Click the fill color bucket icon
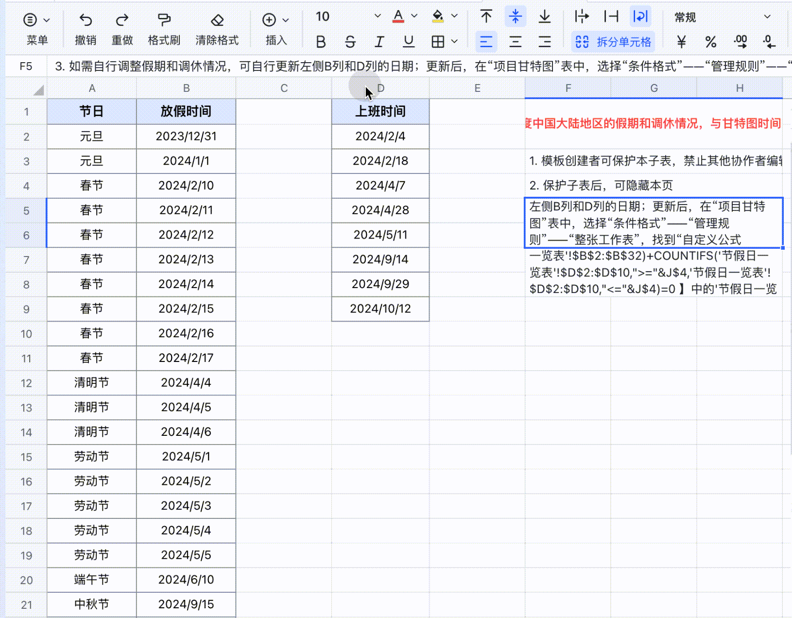Screen dimensions: 792x618 pos(438,17)
